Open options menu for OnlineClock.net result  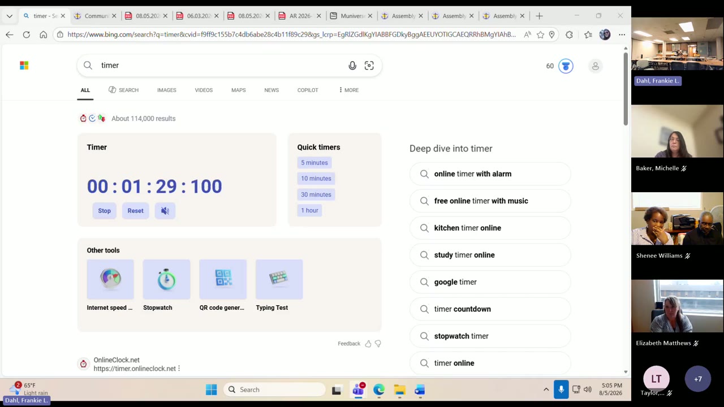179,369
